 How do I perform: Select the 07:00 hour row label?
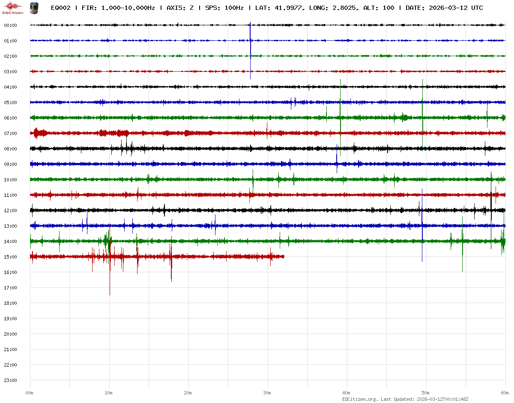point(10,133)
